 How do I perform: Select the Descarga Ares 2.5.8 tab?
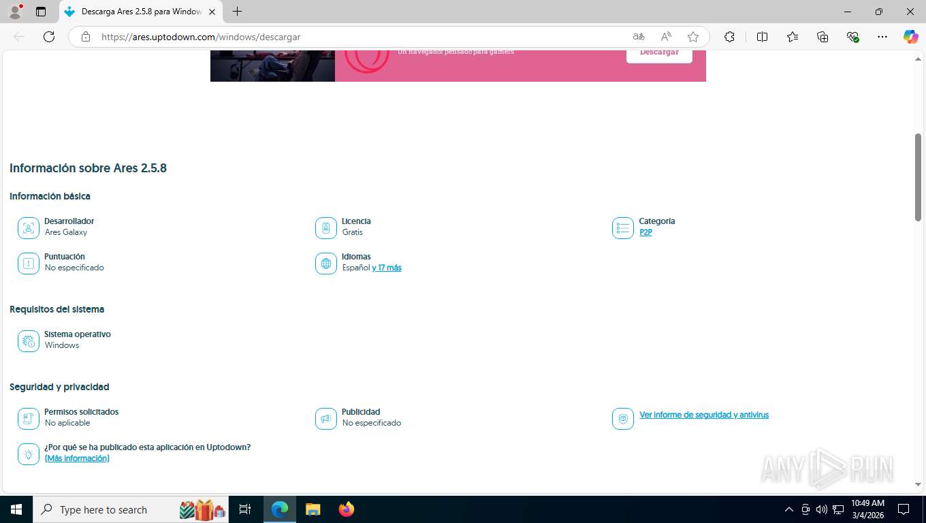tap(141, 12)
